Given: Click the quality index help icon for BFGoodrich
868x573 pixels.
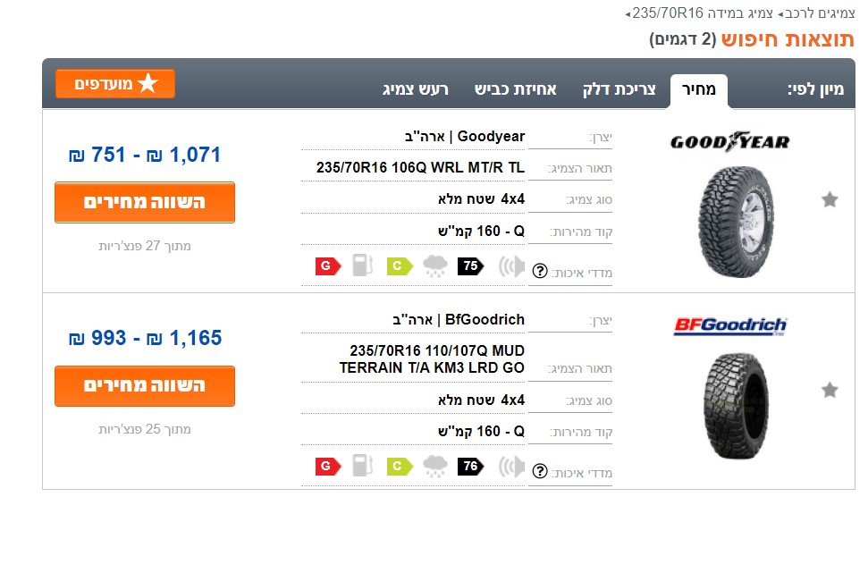Looking at the screenshot, I should [x=540, y=471].
